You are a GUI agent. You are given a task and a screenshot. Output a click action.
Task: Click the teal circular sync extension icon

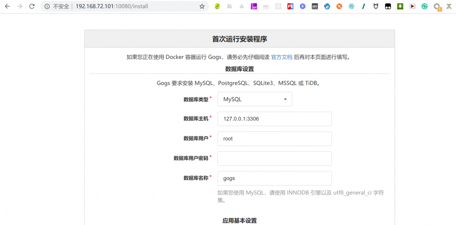[x=425, y=6]
